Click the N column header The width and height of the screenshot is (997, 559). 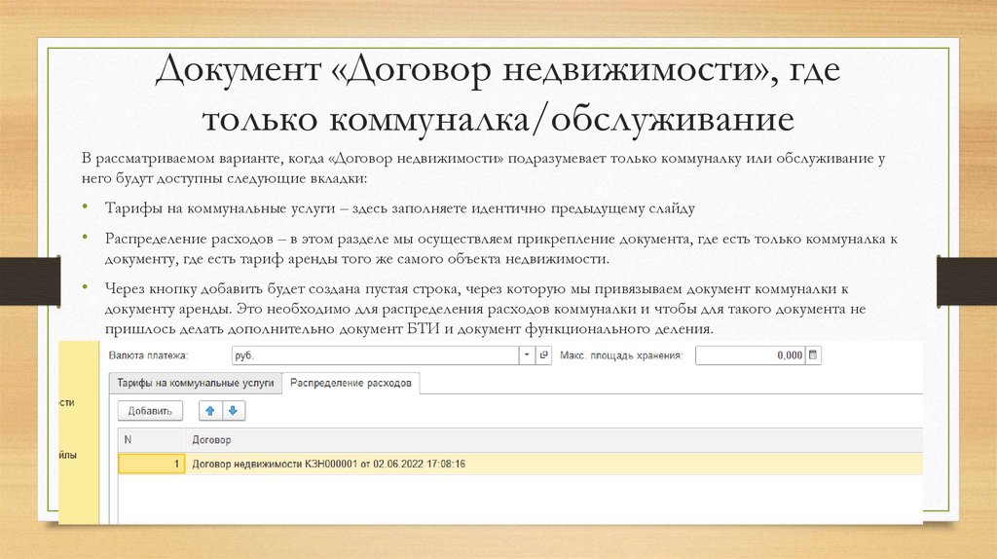pos(151,440)
